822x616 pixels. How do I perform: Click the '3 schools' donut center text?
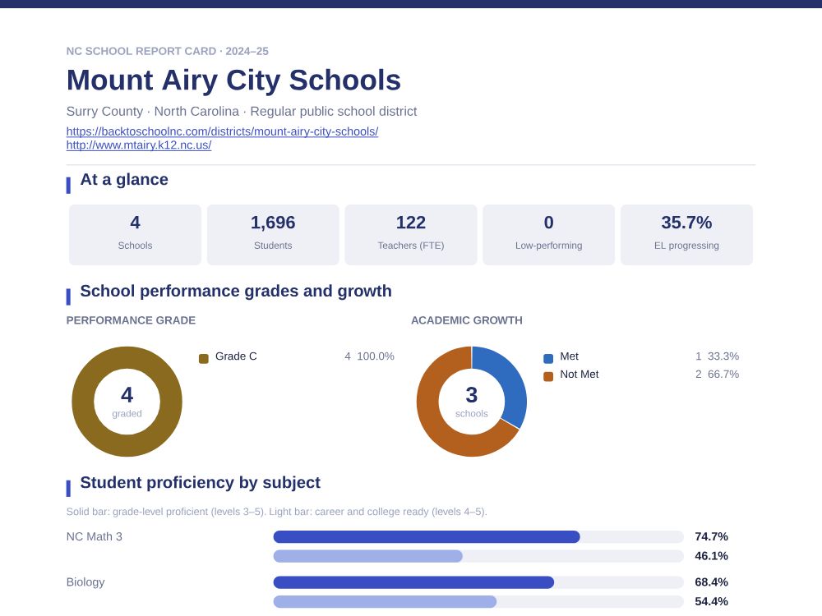[472, 402]
